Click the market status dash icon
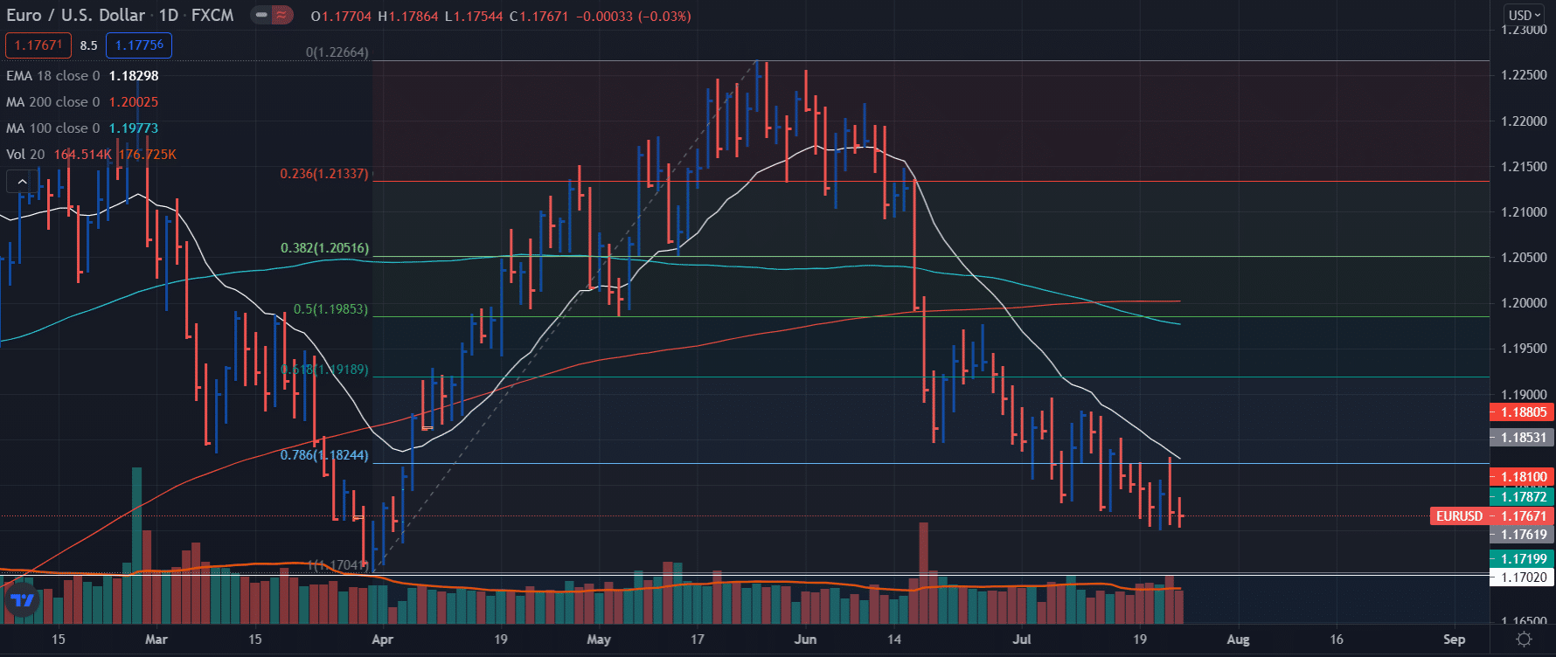Image resolution: width=1556 pixels, height=657 pixels. point(261,15)
